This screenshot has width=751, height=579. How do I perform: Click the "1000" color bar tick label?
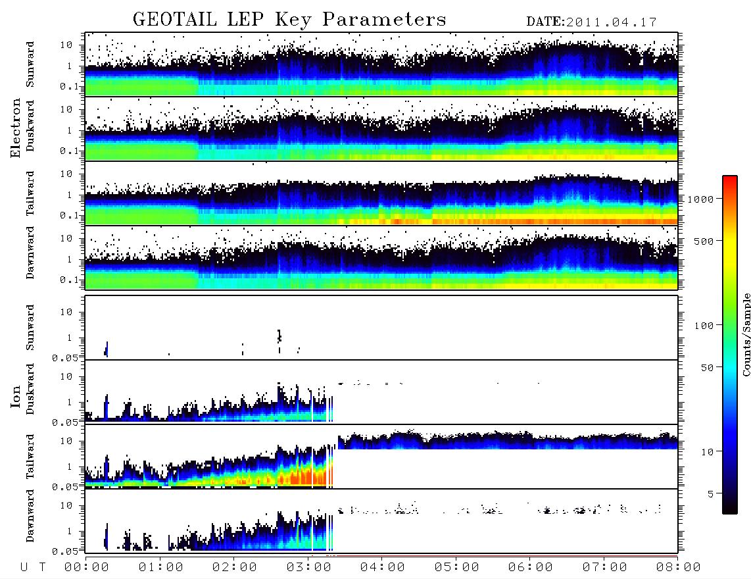point(700,199)
